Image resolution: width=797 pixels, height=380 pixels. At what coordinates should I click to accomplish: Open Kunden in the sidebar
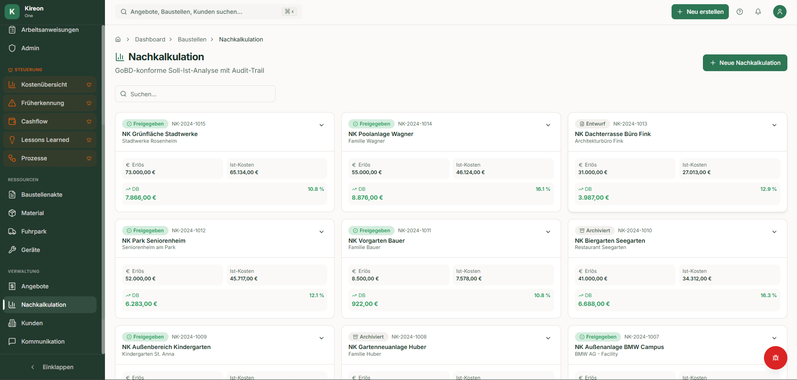50,323
